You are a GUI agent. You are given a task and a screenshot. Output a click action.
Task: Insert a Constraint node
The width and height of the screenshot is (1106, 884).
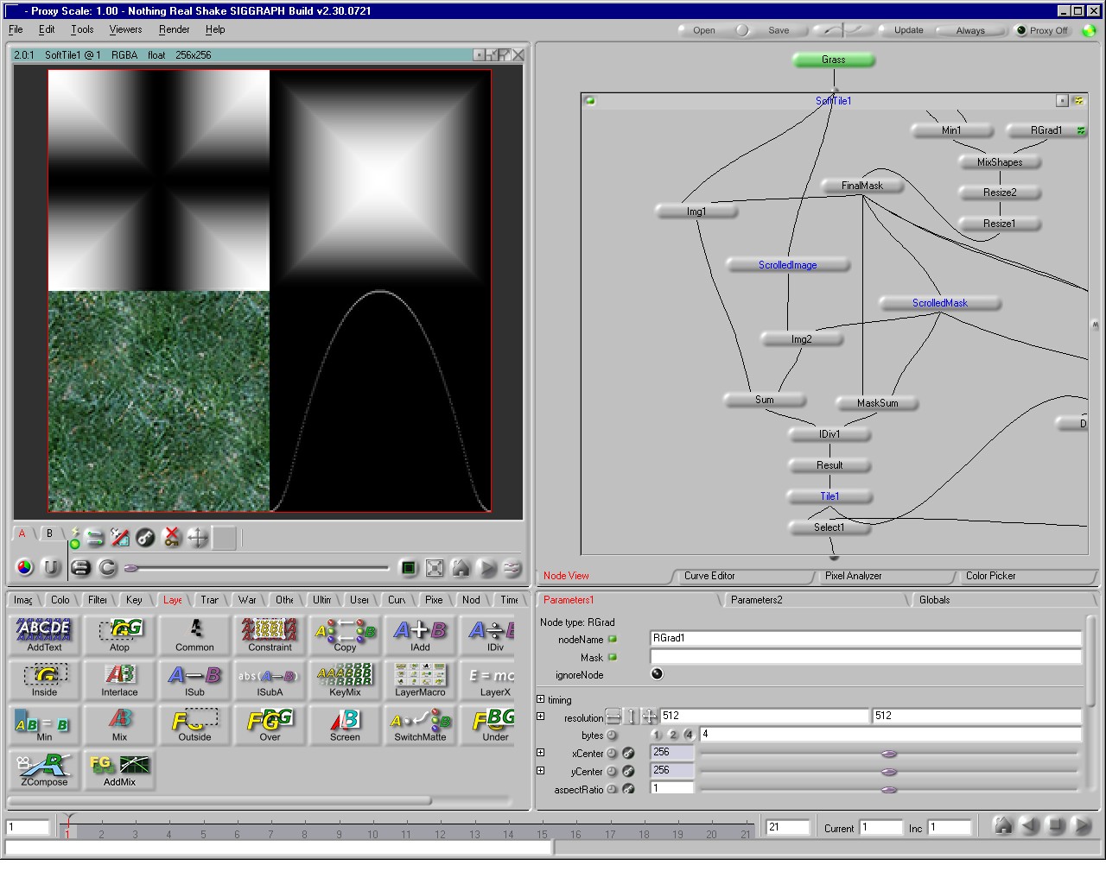tap(270, 635)
